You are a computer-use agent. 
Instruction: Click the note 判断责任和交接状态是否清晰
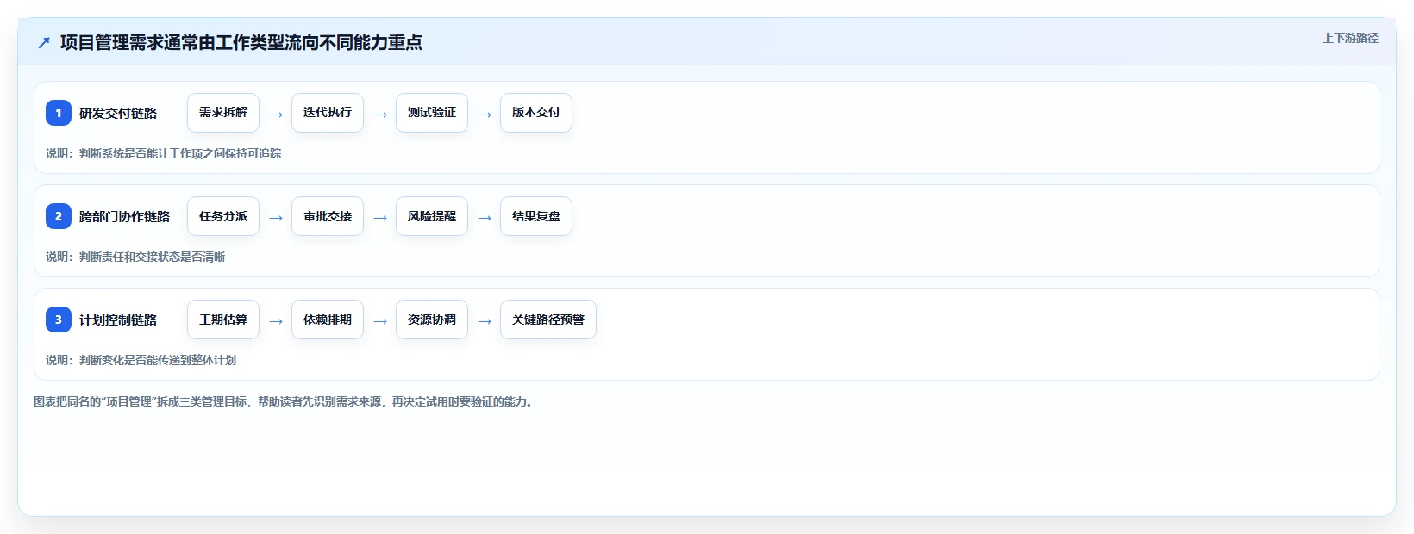click(x=153, y=257)
